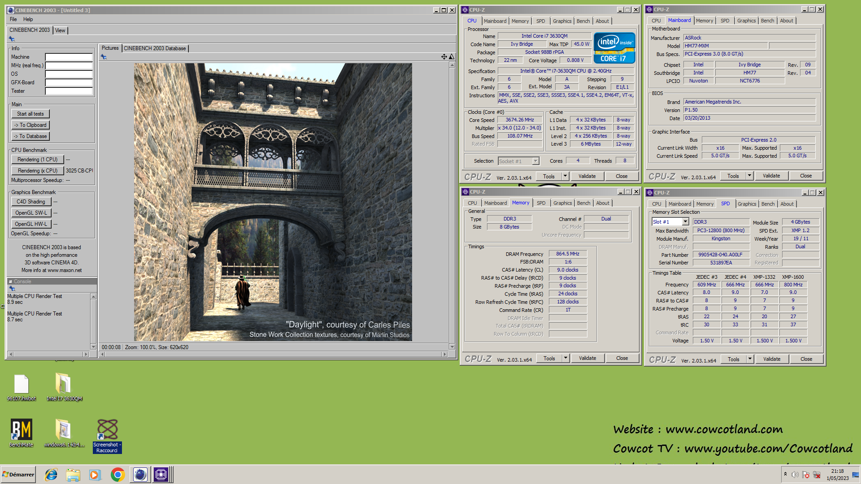This screenshot has height=484, width=861.
Task: Open the volume icon in the system tray
Action: pyautogui.click(x=795, y=475)
